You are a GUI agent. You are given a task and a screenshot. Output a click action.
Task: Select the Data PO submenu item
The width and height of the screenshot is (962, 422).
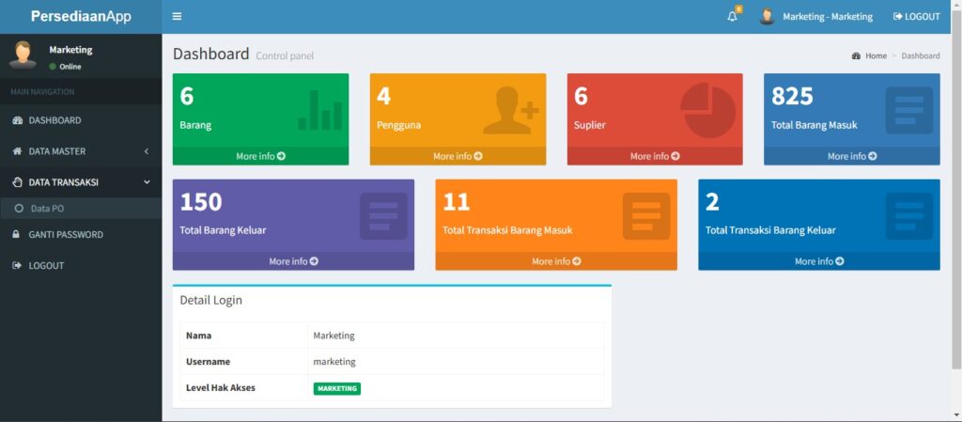pos(81,209)
